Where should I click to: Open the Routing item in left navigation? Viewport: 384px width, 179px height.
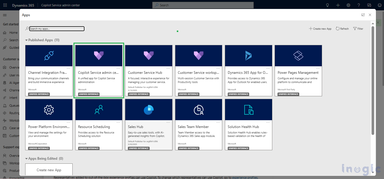(10, 113)
